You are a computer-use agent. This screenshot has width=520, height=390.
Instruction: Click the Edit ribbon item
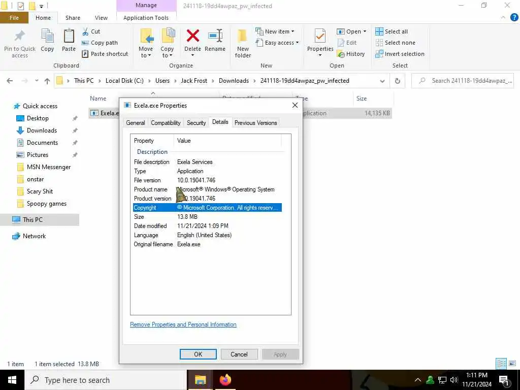[347, 43]
